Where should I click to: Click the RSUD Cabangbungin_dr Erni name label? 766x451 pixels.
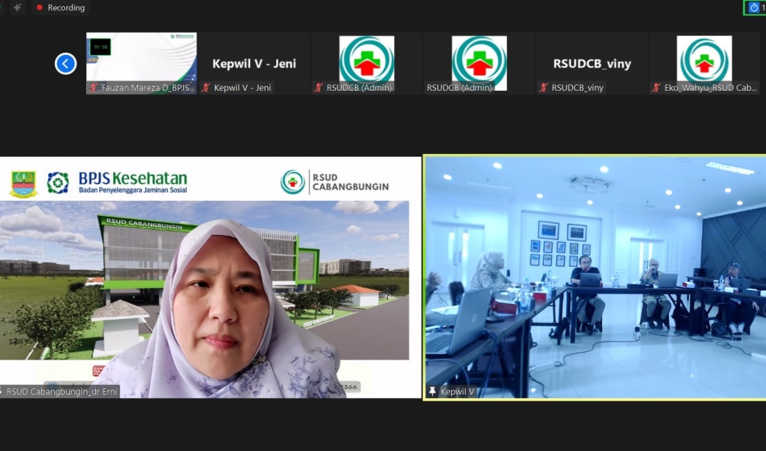(62, 392)
